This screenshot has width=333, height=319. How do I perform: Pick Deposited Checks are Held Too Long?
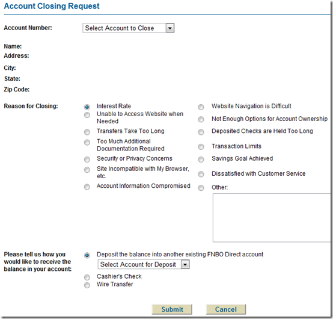click(201, 132)
